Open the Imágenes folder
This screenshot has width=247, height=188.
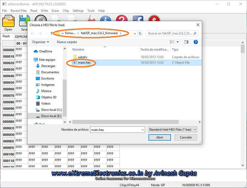[x=45, y=85]
